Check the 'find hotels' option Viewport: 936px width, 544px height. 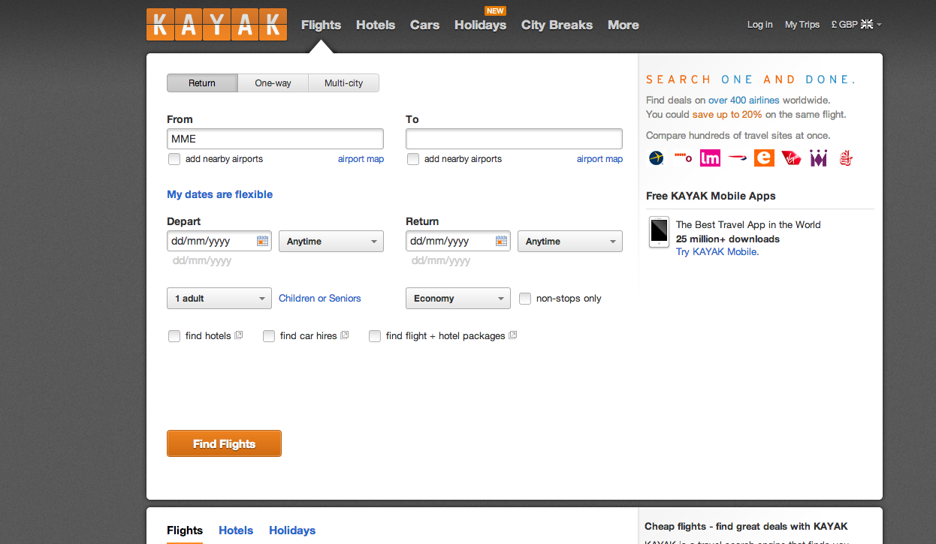pos(174,336)
